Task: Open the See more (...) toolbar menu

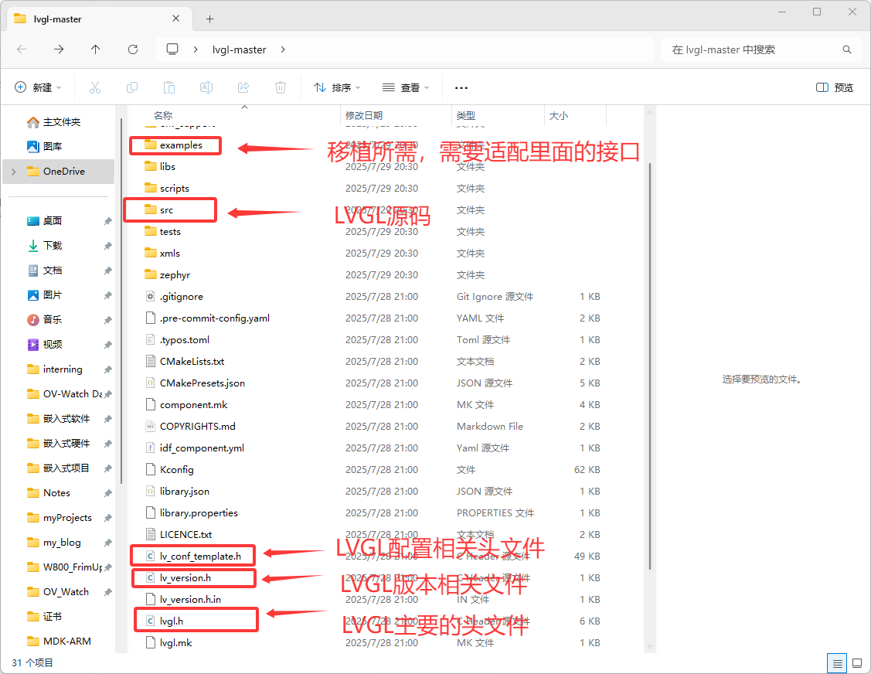Action: tap(461, 87)
